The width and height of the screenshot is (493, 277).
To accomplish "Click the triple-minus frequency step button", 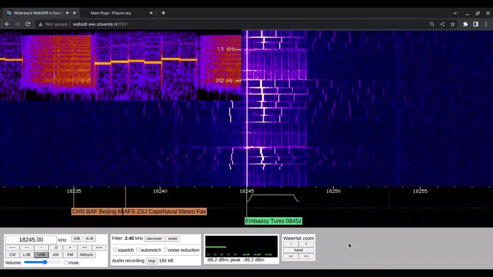I will click(12, 247).
